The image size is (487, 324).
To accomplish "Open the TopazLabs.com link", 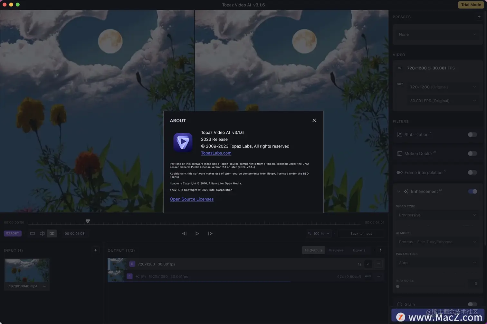I will coord(216,153).
